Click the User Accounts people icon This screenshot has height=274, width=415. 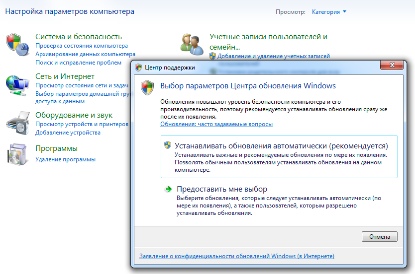pyautogui.click(x=192, y=44)
